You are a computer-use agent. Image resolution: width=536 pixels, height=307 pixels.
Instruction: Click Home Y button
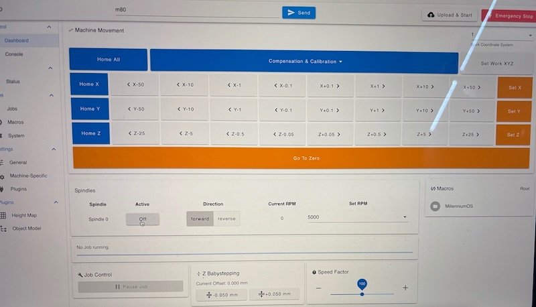pos(90,109)
